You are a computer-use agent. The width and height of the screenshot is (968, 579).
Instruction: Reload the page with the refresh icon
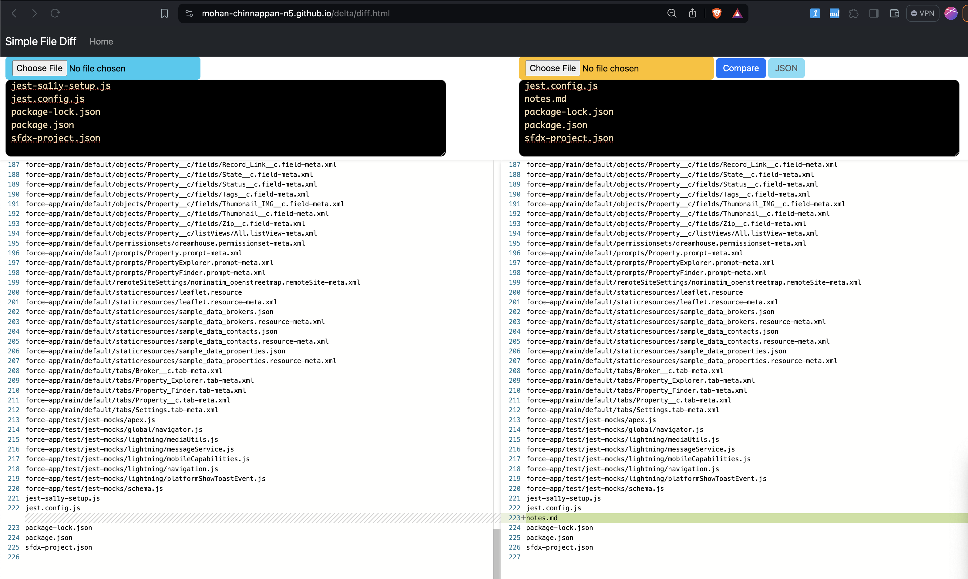pos(55,13)
